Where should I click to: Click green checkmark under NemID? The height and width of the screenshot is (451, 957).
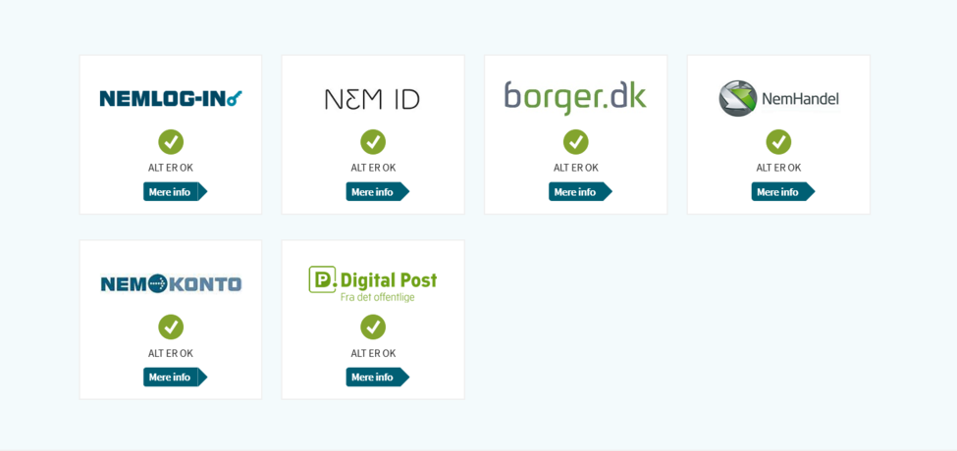click(x=373, y=142)
